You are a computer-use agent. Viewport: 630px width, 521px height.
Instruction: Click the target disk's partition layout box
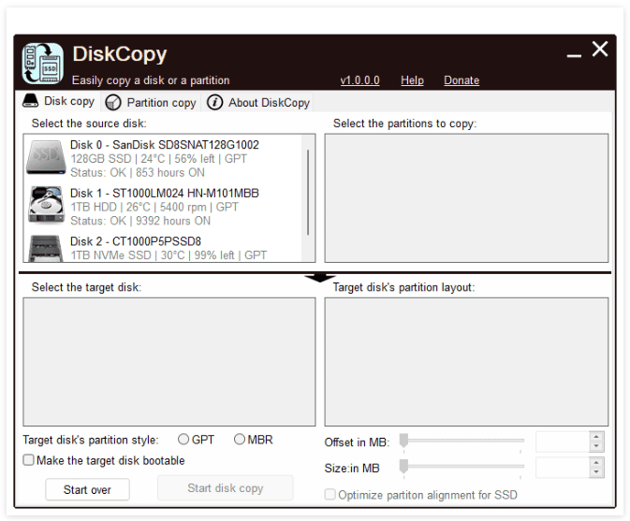[x=466, y=362]
